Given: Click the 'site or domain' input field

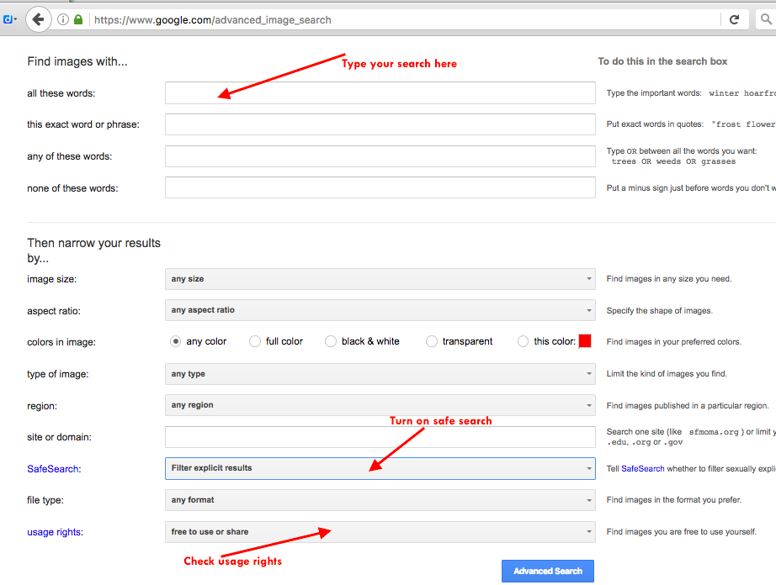Looking at the screenshot, I should [380, 437].
